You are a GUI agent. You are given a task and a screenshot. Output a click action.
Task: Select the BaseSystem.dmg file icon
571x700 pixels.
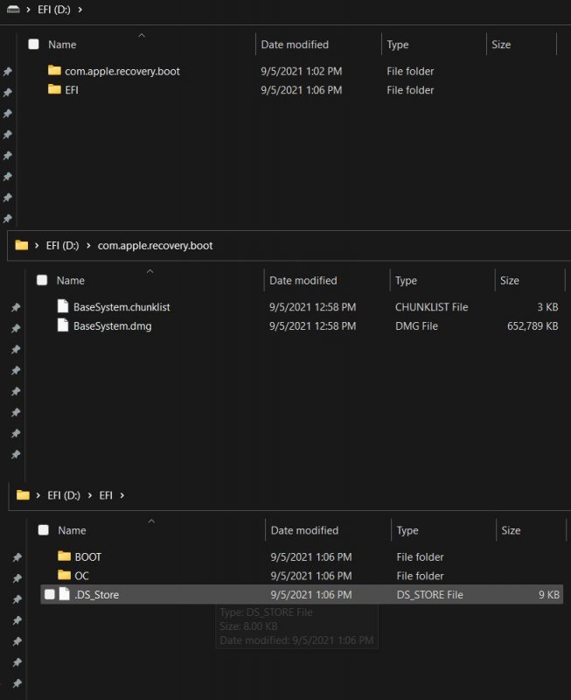[x=63, y=325]
